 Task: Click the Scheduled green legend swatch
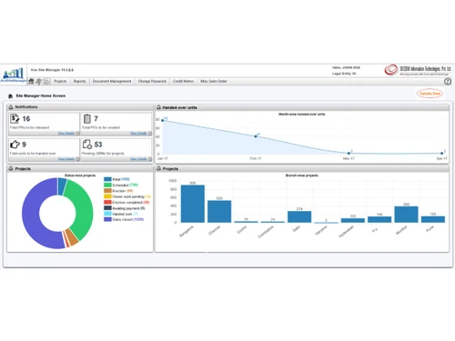tap(107, 185)
